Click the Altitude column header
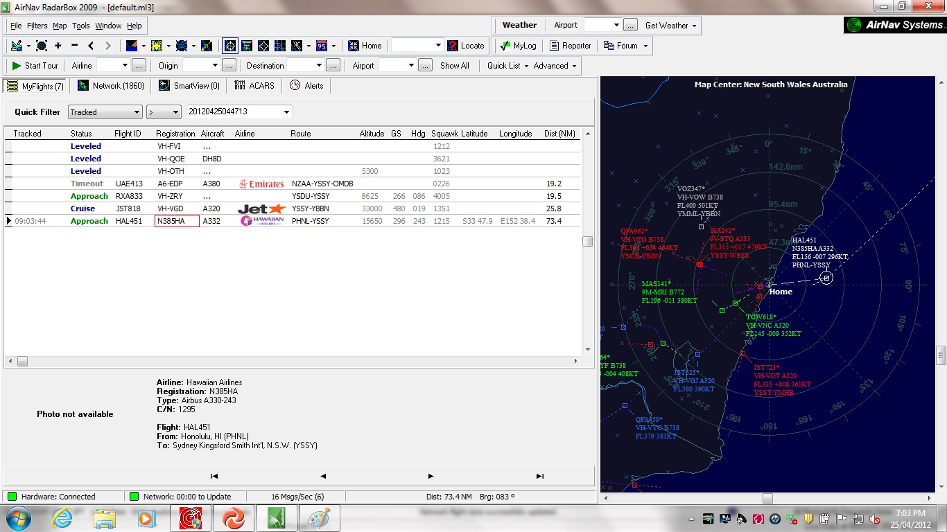Image resolution: width=947 pixels, height=532 pixels. (x=372, y=134)
